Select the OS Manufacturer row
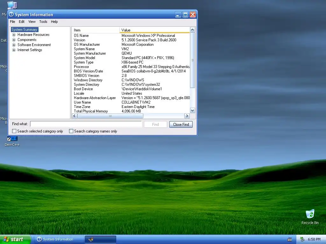 131,44
